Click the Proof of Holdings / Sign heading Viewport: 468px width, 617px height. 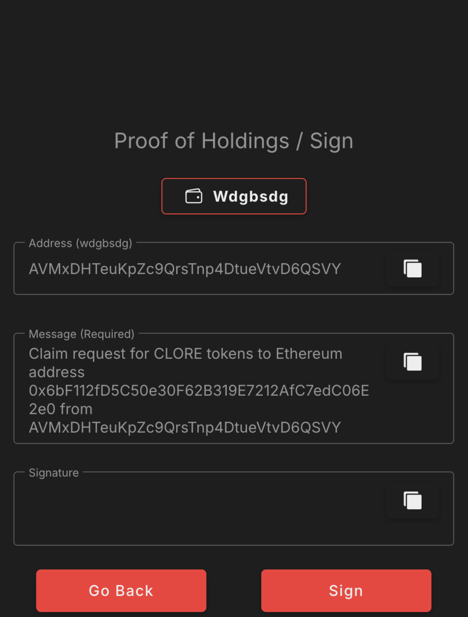[x=234, y=141]
